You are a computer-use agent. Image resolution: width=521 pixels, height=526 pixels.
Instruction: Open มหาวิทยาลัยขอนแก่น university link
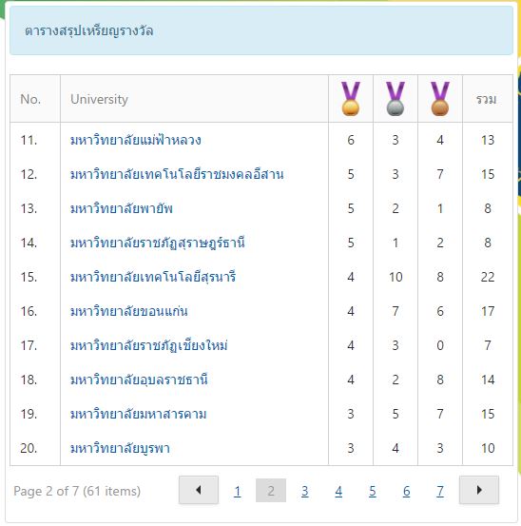click(128, 311)
